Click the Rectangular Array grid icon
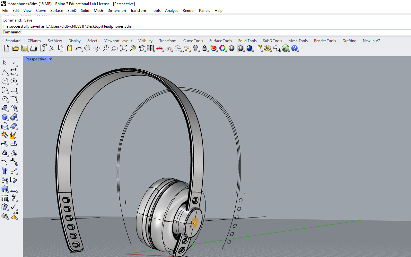 5,198
